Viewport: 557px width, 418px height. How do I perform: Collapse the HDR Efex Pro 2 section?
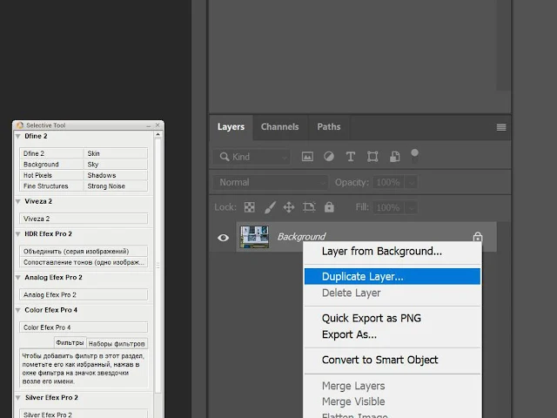click(18, 234)
